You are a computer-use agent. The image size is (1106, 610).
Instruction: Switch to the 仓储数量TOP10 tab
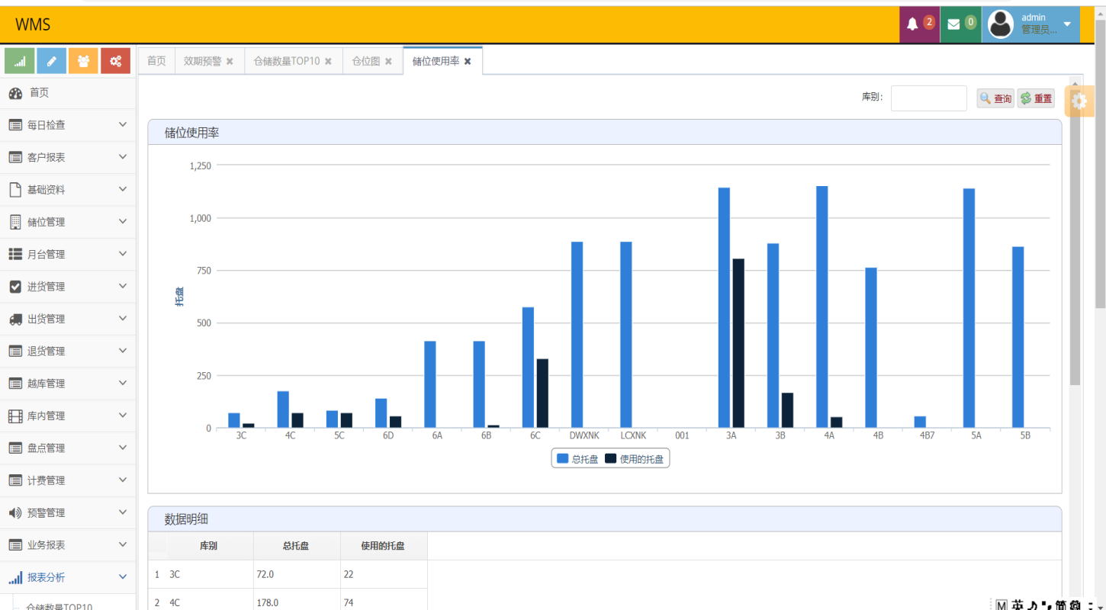[287, 61]
